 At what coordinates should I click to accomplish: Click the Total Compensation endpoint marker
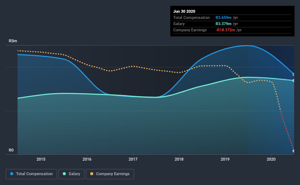coord(294,75)
